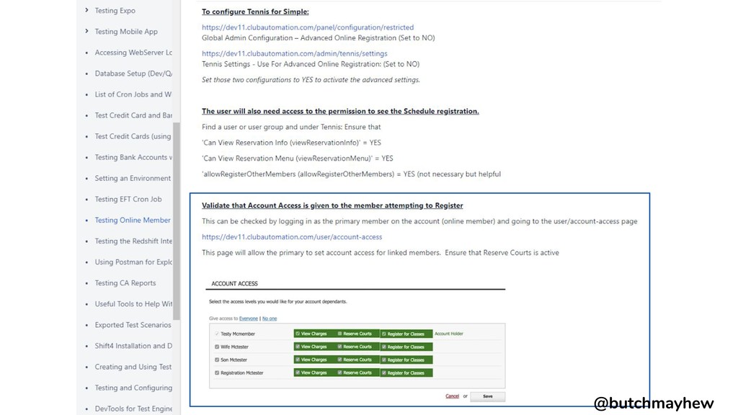
Task: Click the 'Can View Reservation Info' line
Action: tap(291, 143)
